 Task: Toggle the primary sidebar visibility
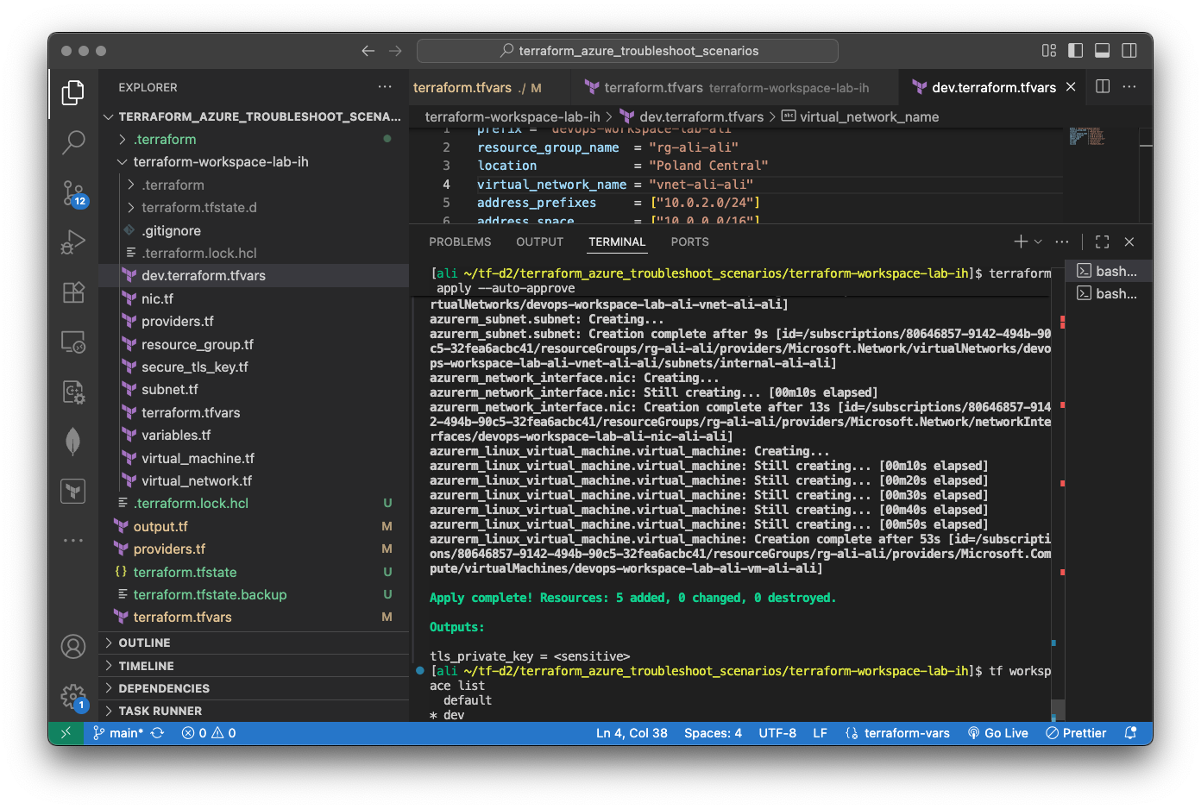click(x=1075, y=50)
